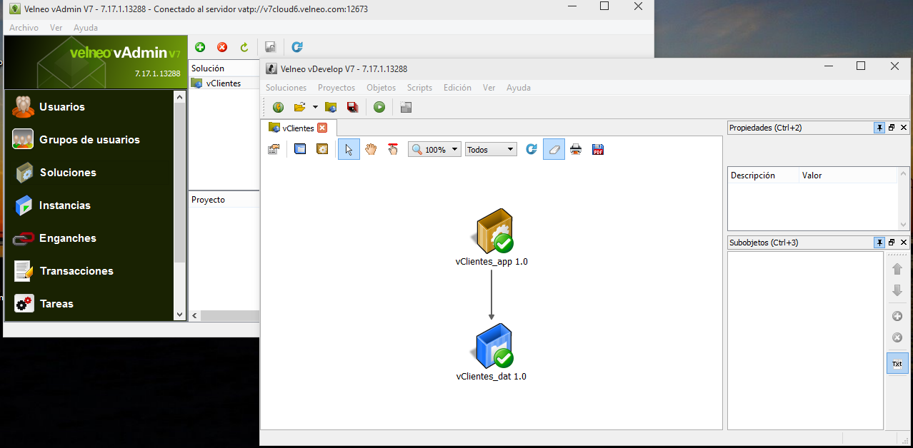Click the green refresh arrow in vAdmin toolbar
This screenshot has height=448, width=913.
tap(244, 47)
